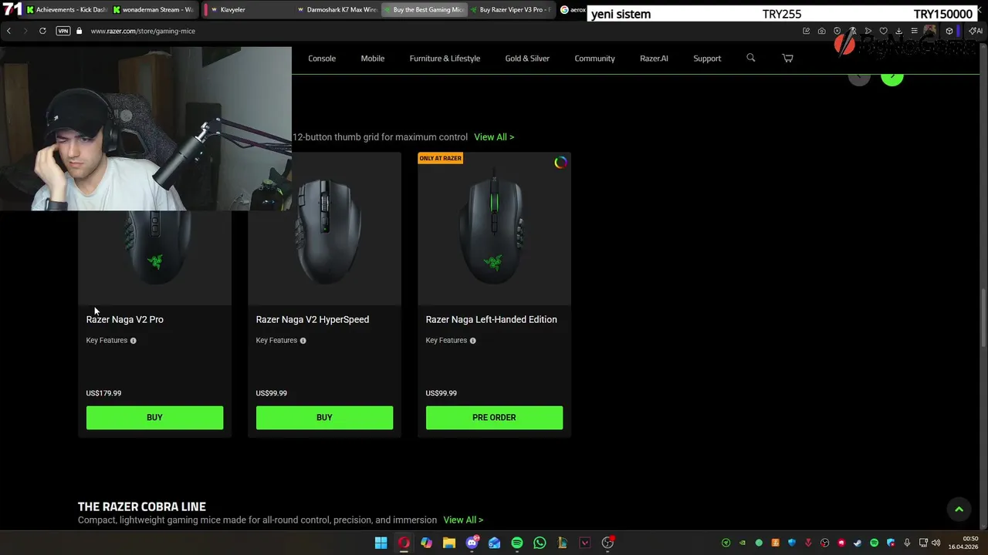Image resolution: width=988 pixels, height=555 pixels.
Task: Click the site lock icon in address bar
Action: click(79, 31)
